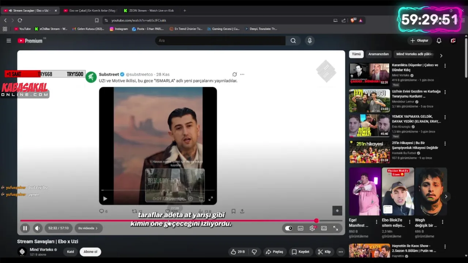The image size is (468, 263).
Task: Click the Ara search input field
Action: [x=220, y=41]
